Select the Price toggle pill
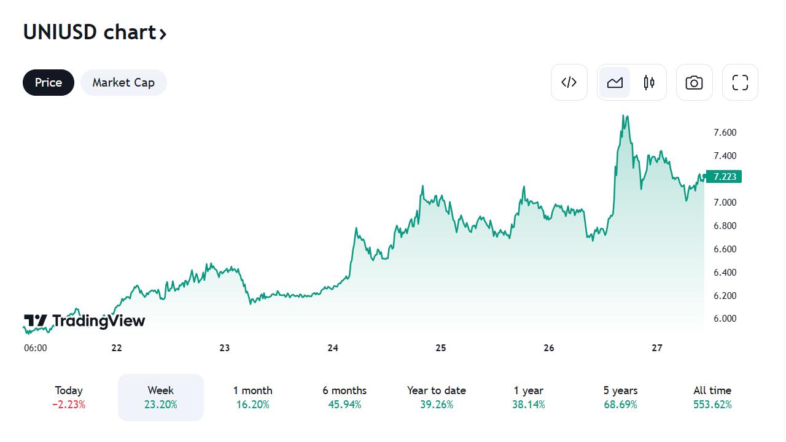 pos(49,82)
